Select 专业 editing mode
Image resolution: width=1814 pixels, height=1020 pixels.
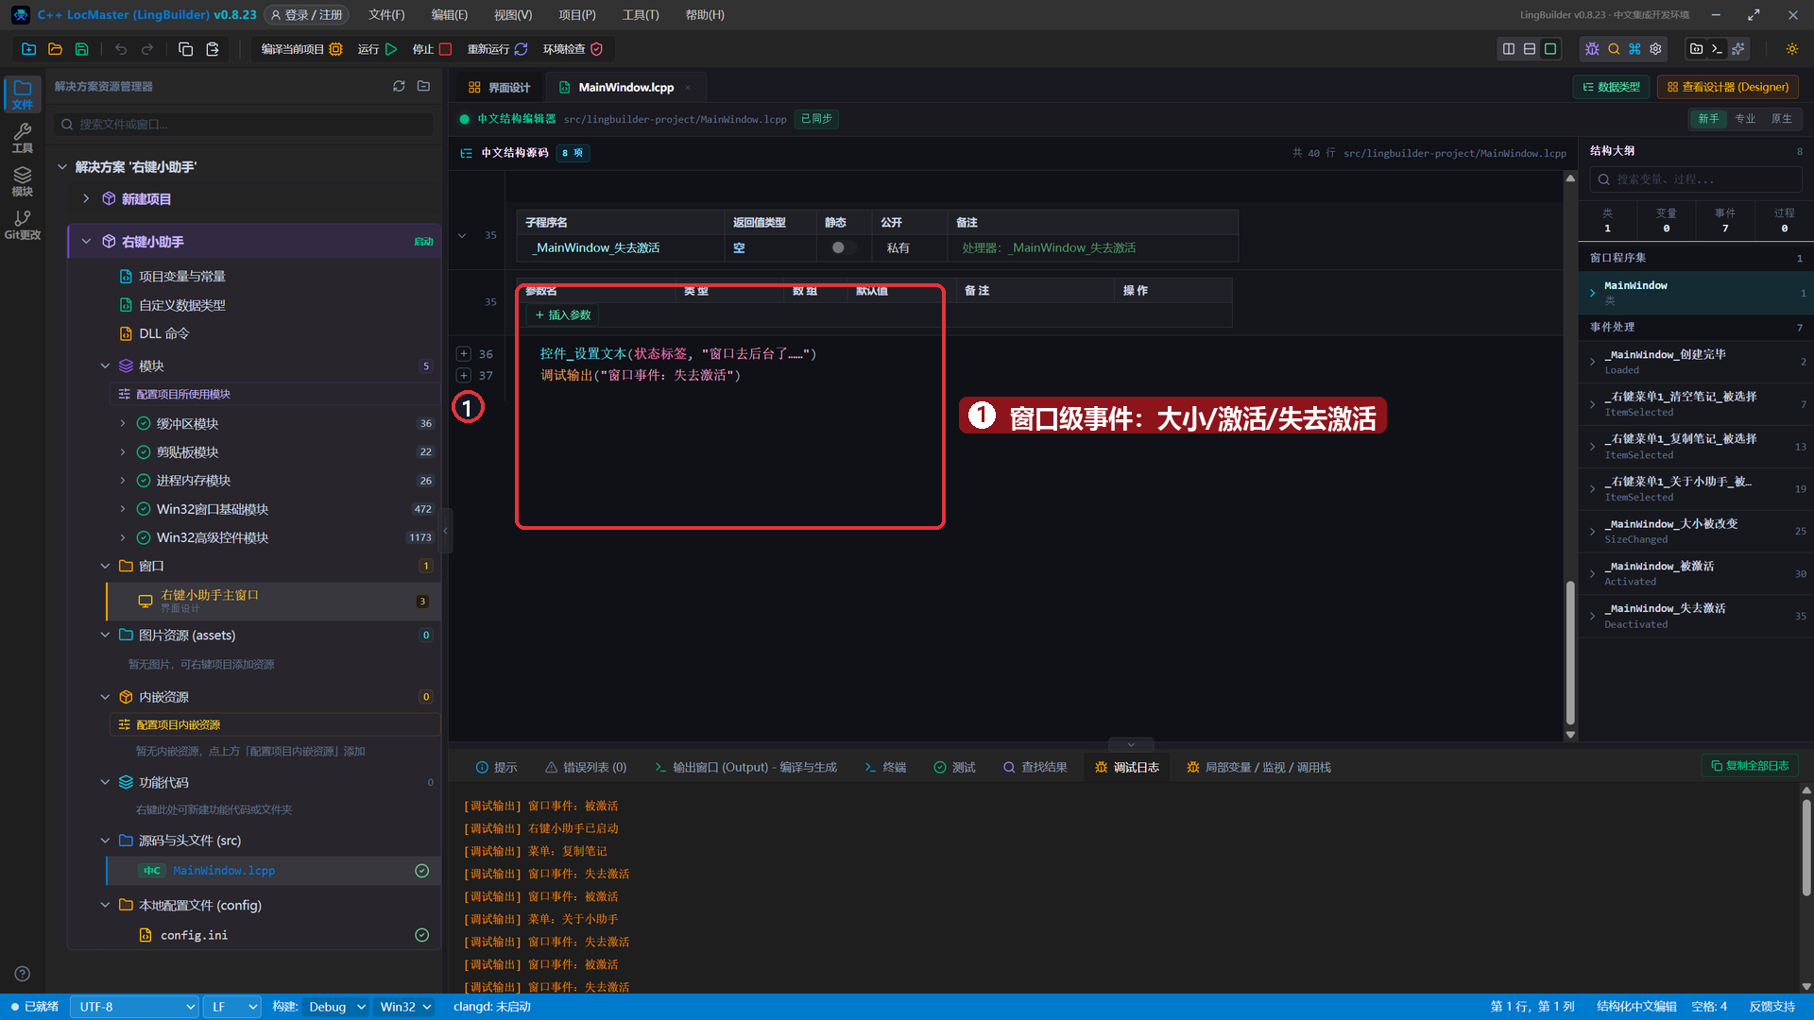point(1745,119)
